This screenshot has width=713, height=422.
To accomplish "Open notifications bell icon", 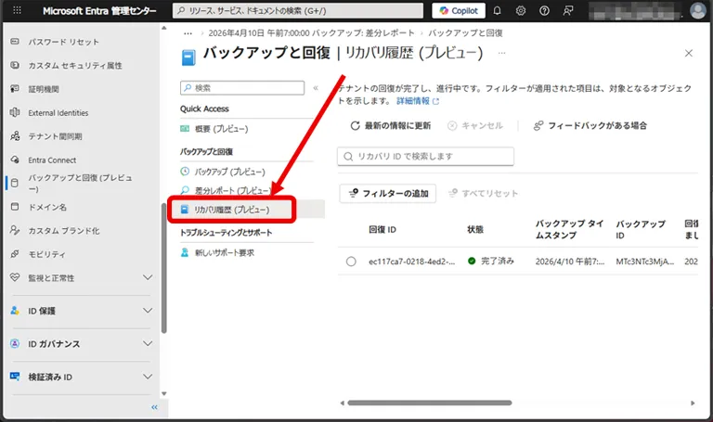I will [497, 10].
